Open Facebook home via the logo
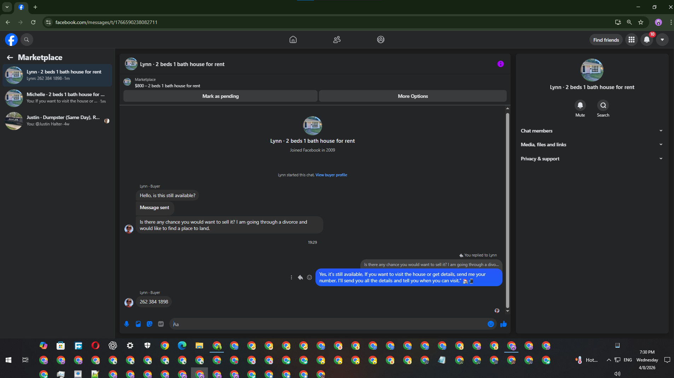This screenshot has height=378, width=674. tap(11, 40)
